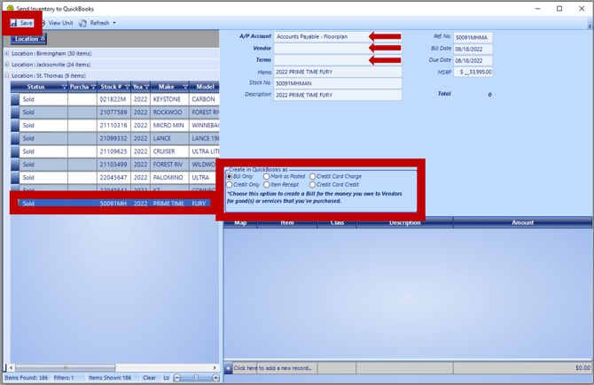
Task: Click the Status column filter icon
Action: 64,87
